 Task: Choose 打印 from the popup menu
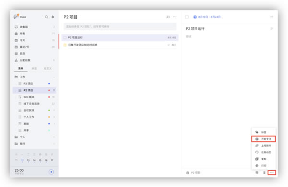264,165
